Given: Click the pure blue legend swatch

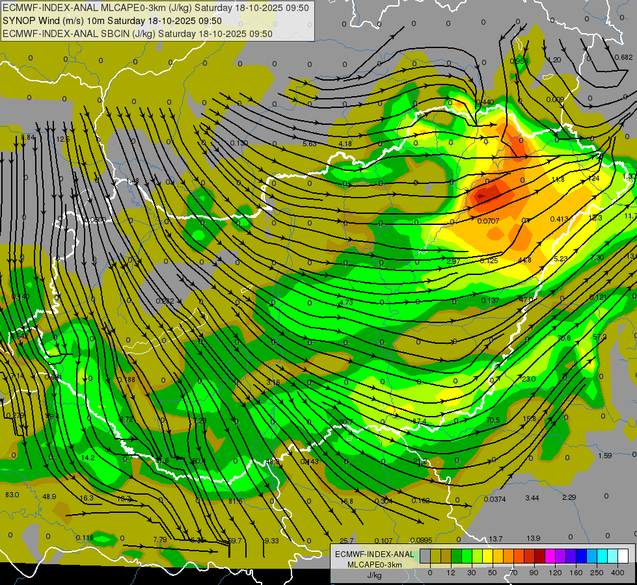Looking at the screenshot, I should 582,556.
